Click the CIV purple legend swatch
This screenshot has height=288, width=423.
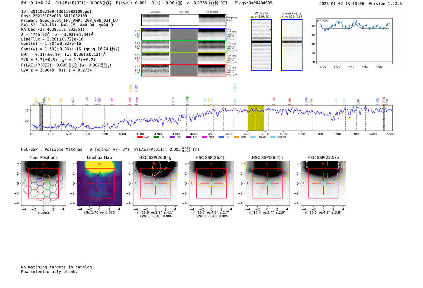click(172, 137)
